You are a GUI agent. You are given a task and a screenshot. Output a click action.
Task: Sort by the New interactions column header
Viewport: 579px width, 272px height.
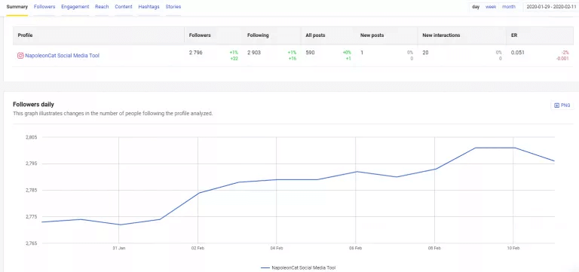point(441,35)
